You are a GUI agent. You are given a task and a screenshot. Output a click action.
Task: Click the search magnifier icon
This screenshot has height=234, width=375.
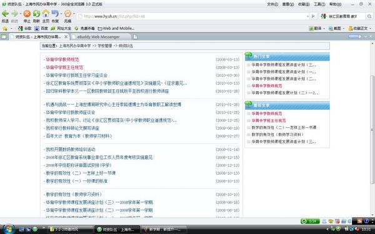click(x=369, y=16)
